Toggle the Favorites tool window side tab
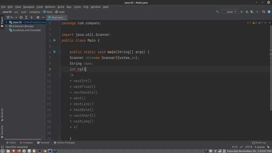The height and width of the screenshot is (153, 272). (x=2, y=132)
